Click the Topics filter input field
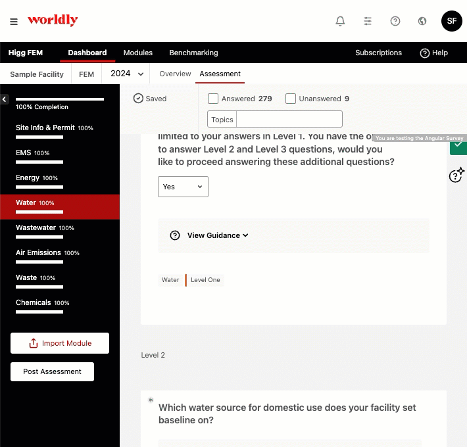Viewport: 467px width, 447px height. [x=289, y=119]
